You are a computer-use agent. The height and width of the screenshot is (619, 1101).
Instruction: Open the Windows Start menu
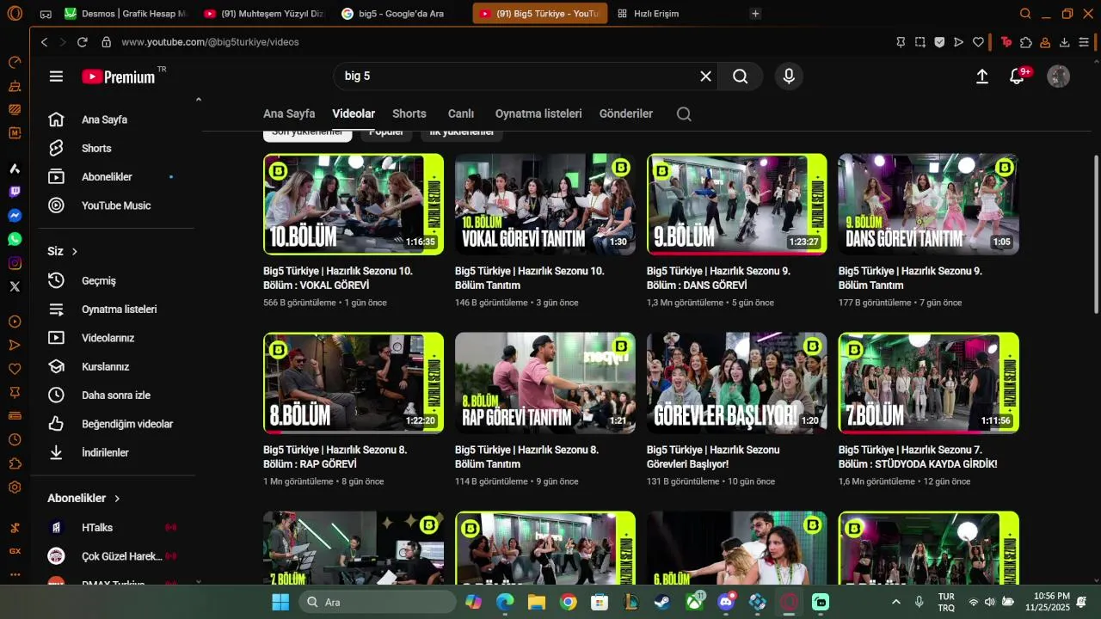click(x=280, y=603)
